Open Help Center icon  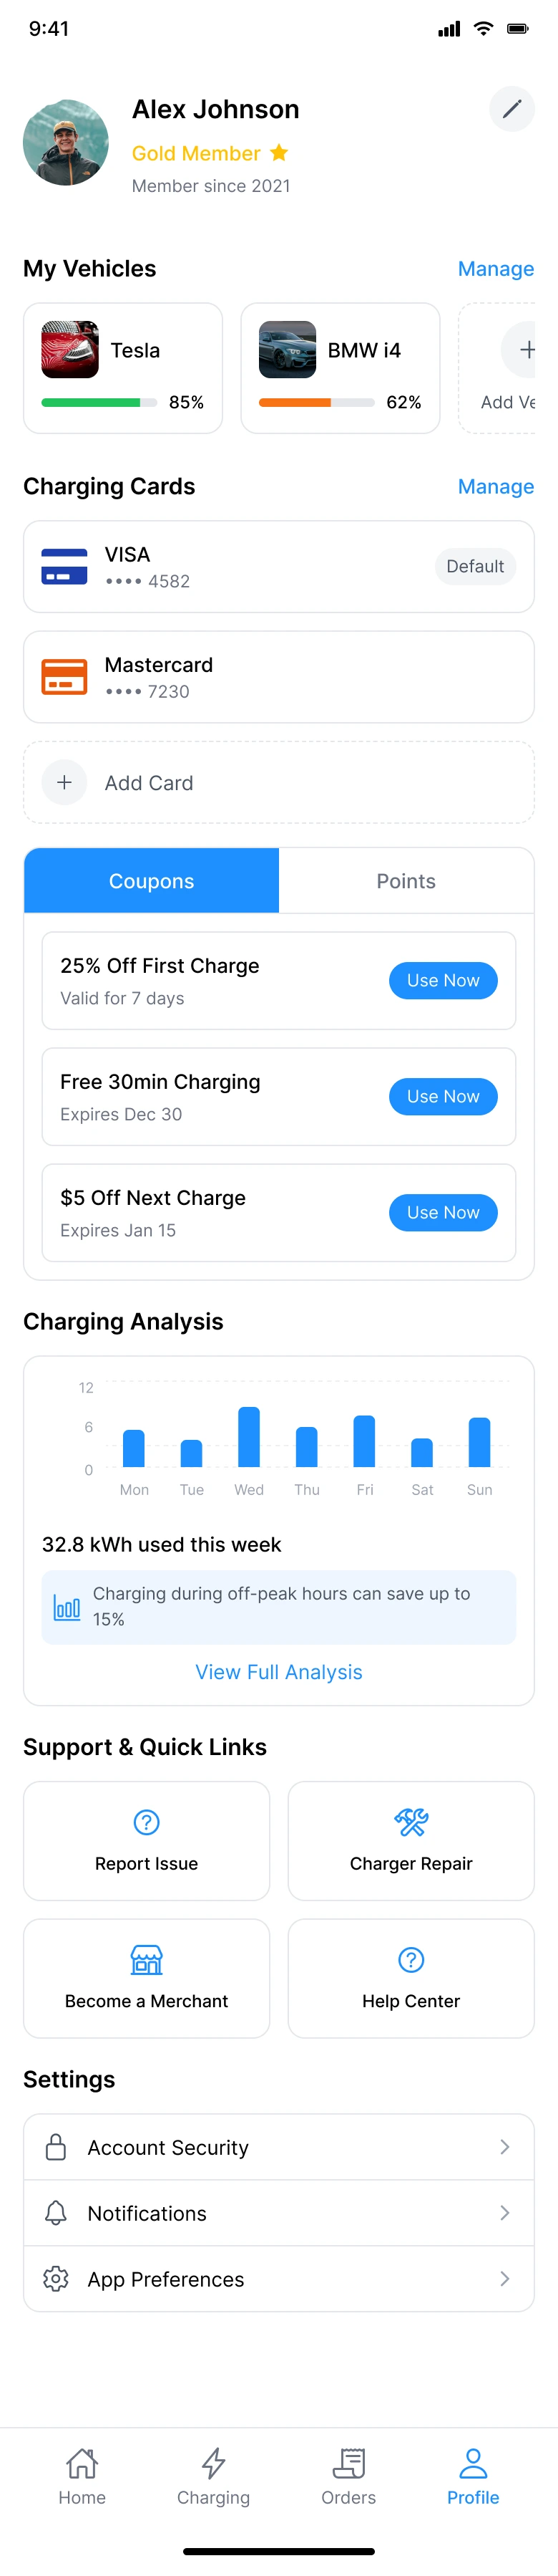[x=410, y=1959]
